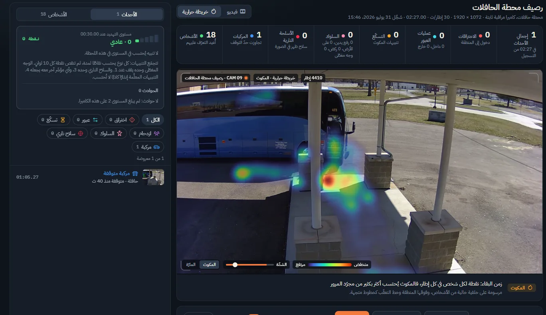Click the 4410 إطار frame badge
The image size is (546, 315).
313,78
